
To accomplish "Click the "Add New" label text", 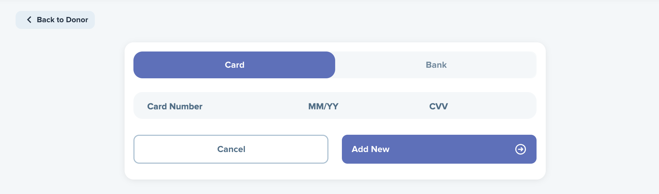I will [x=371, y=149].
